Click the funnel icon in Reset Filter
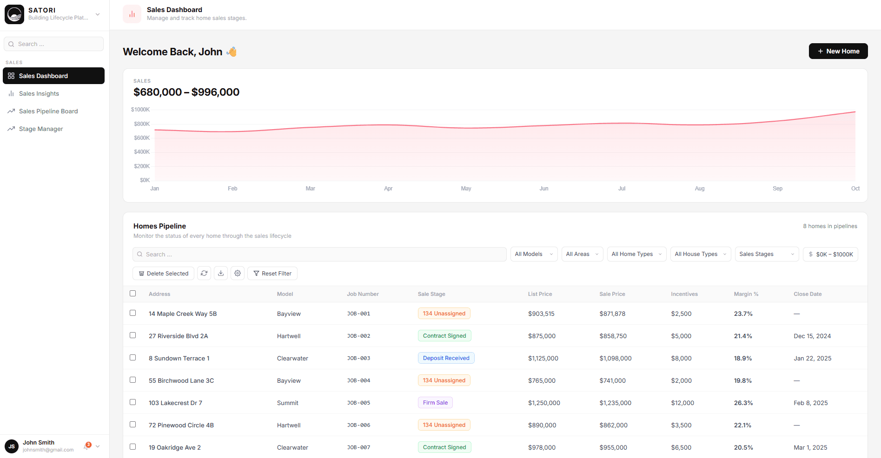This screenshot has width=881, height=458. coord(256,274)
